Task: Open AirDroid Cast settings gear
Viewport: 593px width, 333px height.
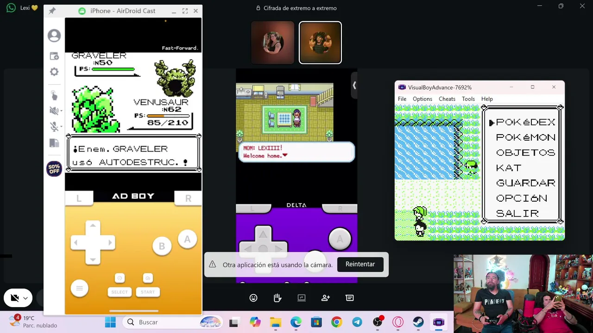Action: pyautogui.click(x=54, y=72)
